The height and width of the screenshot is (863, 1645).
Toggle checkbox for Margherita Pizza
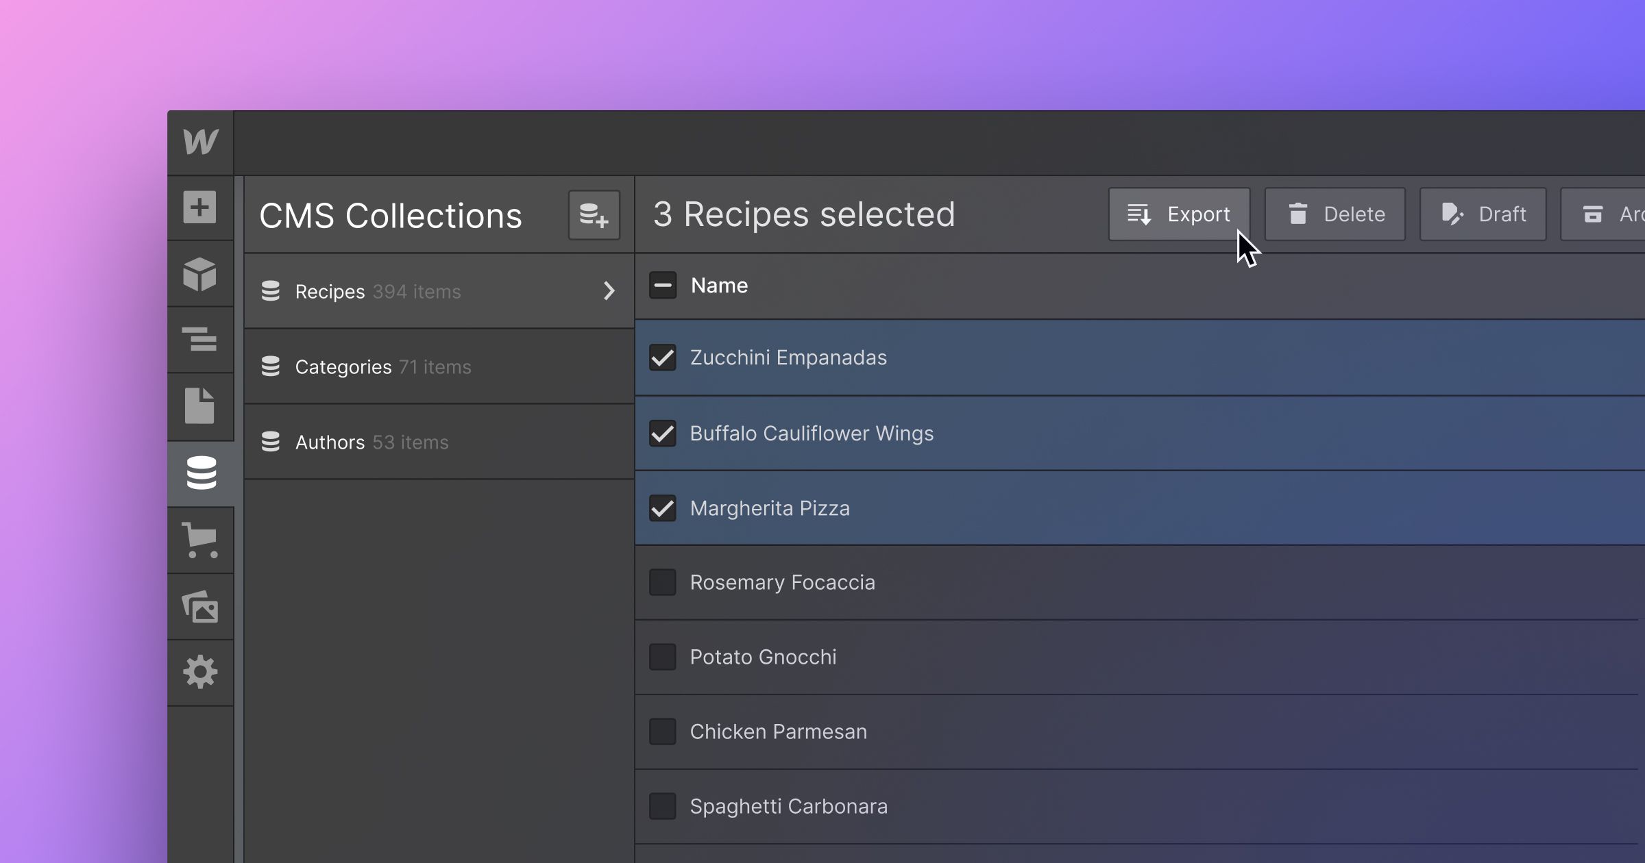coord(661,508)
